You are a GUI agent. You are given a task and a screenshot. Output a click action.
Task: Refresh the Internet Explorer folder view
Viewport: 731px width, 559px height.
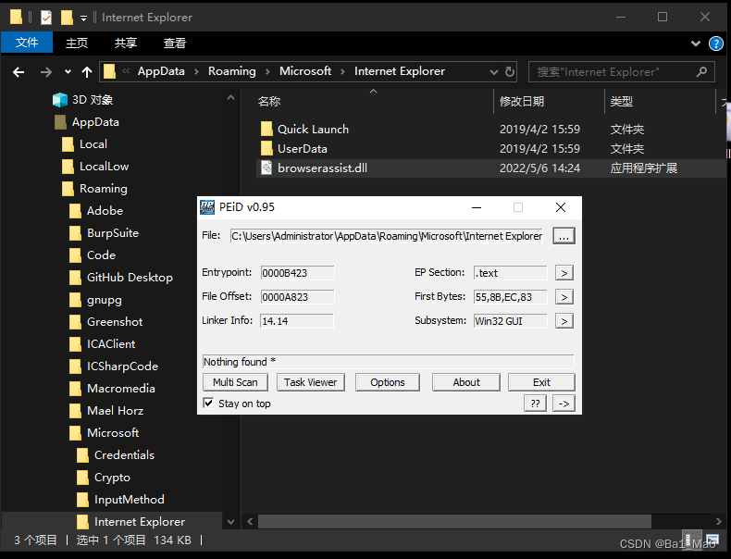tap(510, 71)
